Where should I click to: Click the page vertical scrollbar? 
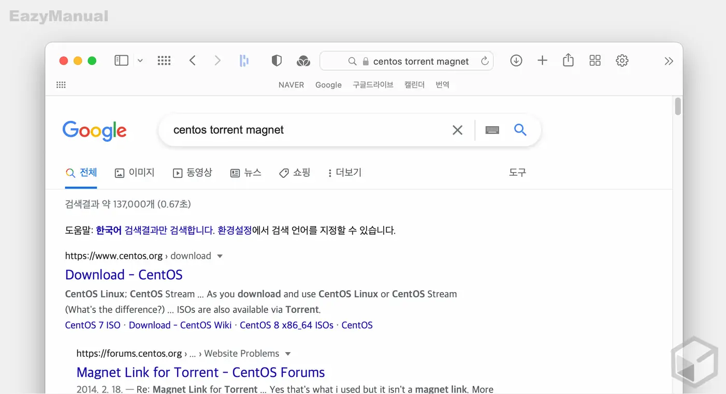pyautogui.click(x=678, y=107)
